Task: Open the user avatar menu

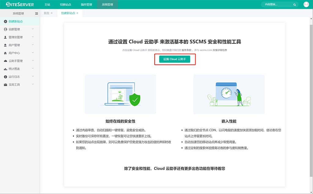Action: pyautogui.click(x=306, y=4)
